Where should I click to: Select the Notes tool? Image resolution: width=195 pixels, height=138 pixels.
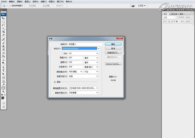(3, 81)
